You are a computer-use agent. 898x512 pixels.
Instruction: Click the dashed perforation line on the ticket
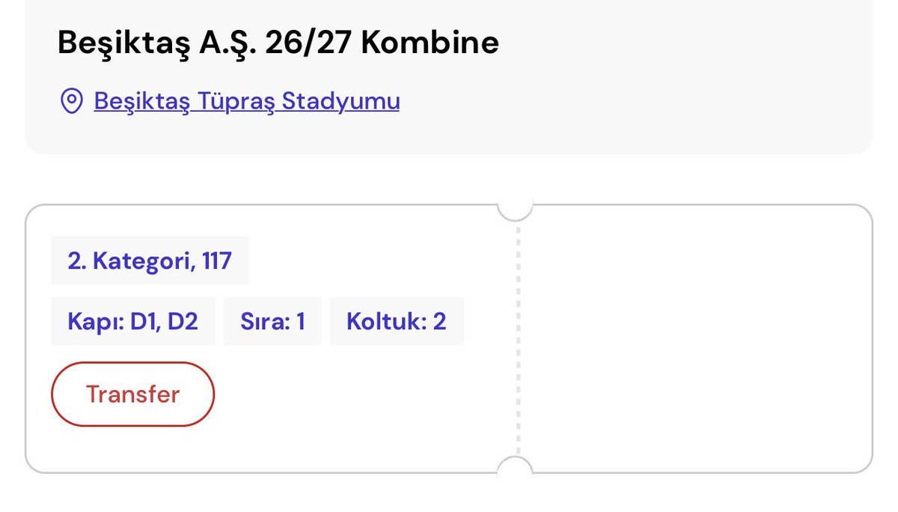tap(516, 338)
